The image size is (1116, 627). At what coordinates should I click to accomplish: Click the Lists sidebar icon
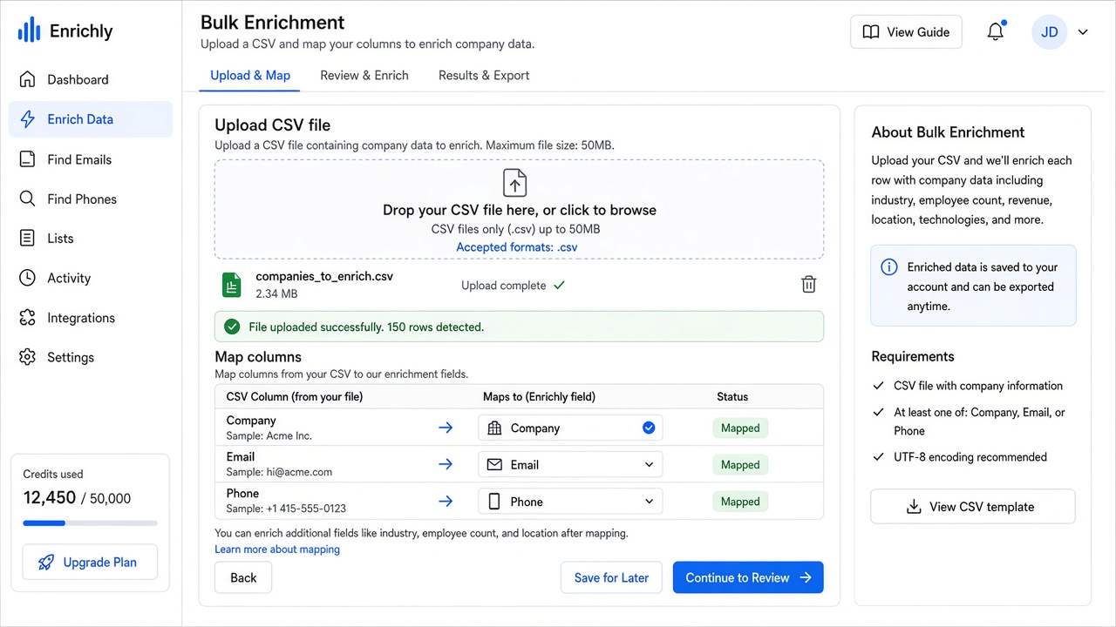(x=28, y=239)
